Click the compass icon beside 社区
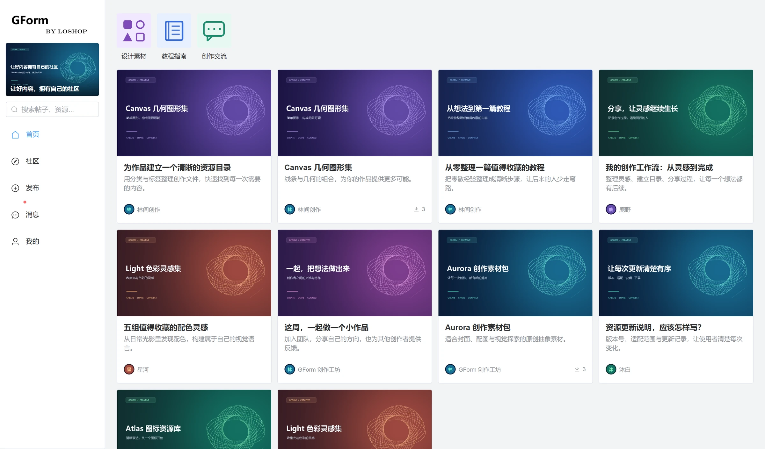Screen dimensions: 765x449 click(x=15, y=161)
